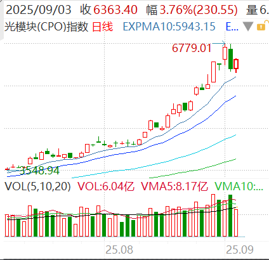Select the tallest green volume bar
The width and height of the screenshot is (269, 260).
click(x=230, y=216)
